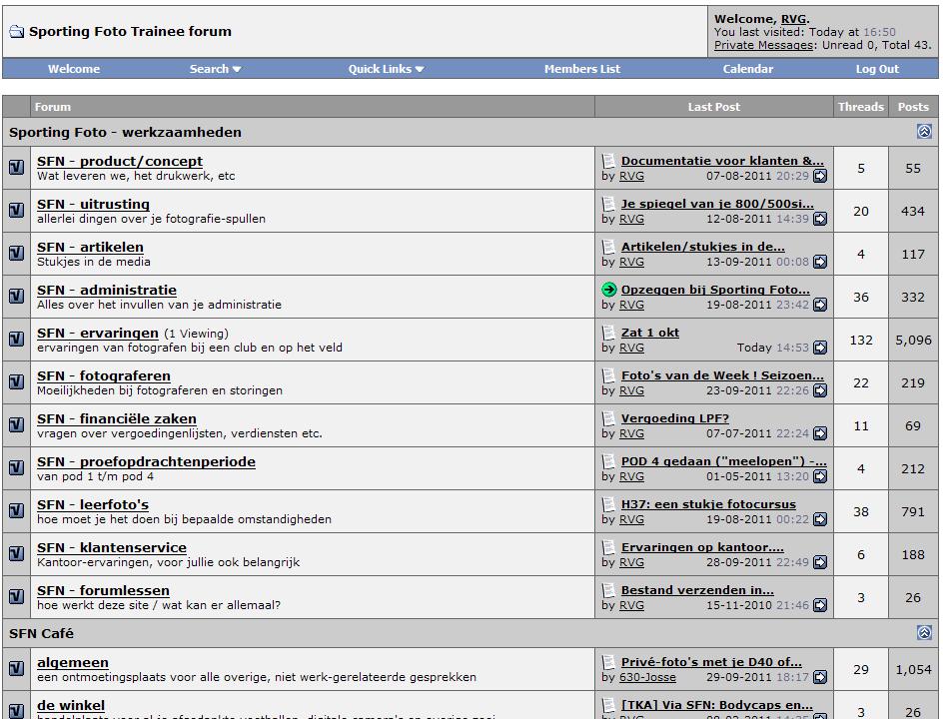
Task: Open the Quick Links dropdown menu
Action: (386, 69)
